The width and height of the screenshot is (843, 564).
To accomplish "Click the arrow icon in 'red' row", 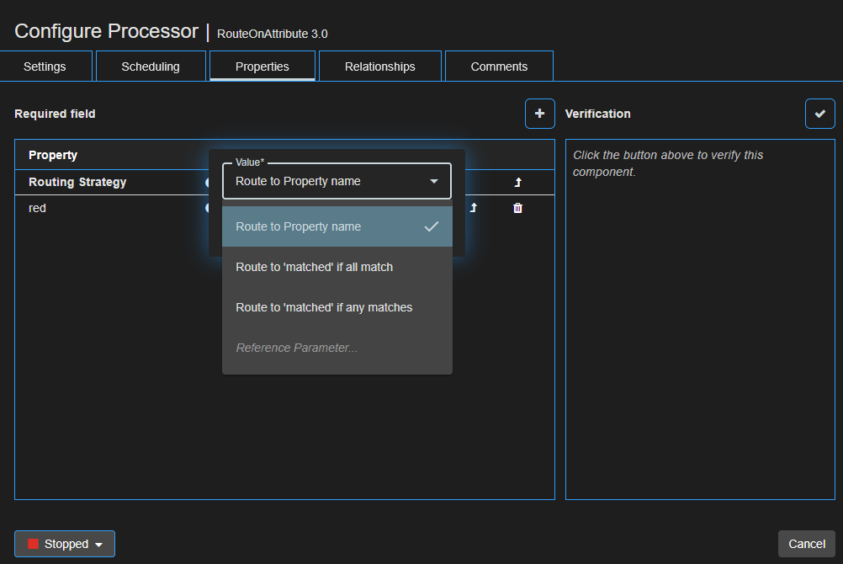I will pyautogui.click(x=473, y=208).
